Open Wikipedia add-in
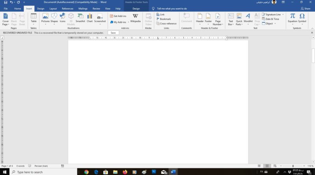This screenshot has width=315, height=175. pos(135,18)
